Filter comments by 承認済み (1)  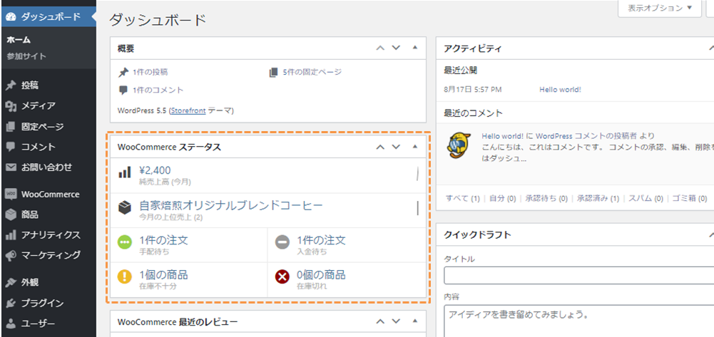click(598, 198)
